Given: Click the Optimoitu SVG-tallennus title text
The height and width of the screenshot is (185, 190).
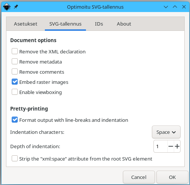Looking at the screenshot, I should point(95,7).
